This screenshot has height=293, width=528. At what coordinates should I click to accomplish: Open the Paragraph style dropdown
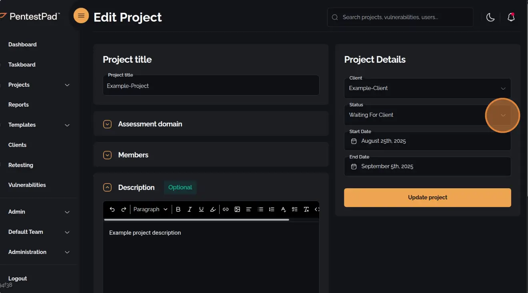pyautogui.click(x=150, y=209)
